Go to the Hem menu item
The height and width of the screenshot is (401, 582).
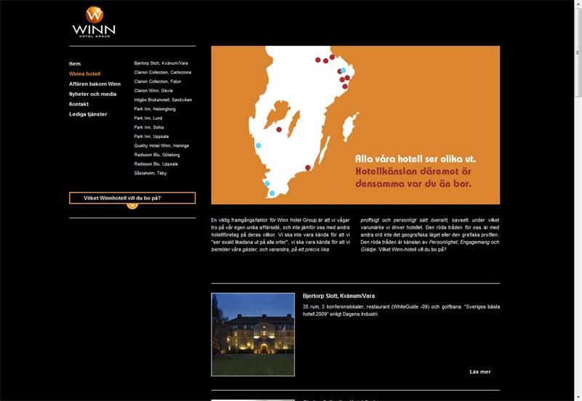[75, 64]
